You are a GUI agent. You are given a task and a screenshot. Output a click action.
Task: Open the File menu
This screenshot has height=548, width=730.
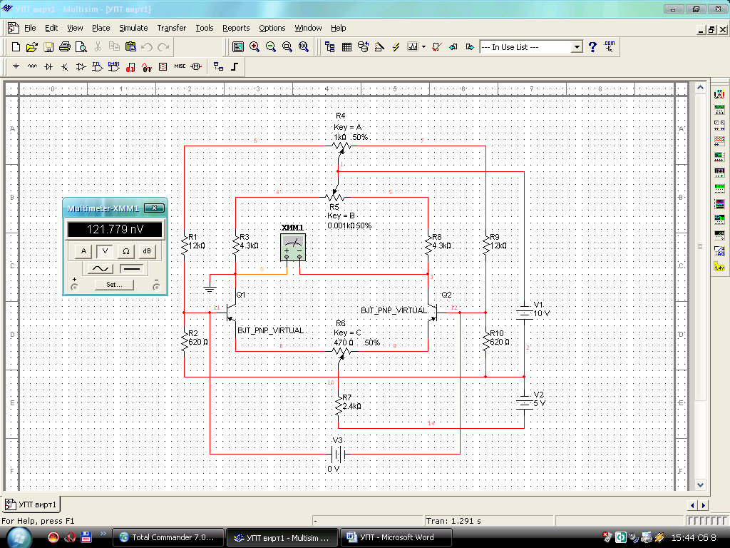pyautogui.click(x=30, y=28)
